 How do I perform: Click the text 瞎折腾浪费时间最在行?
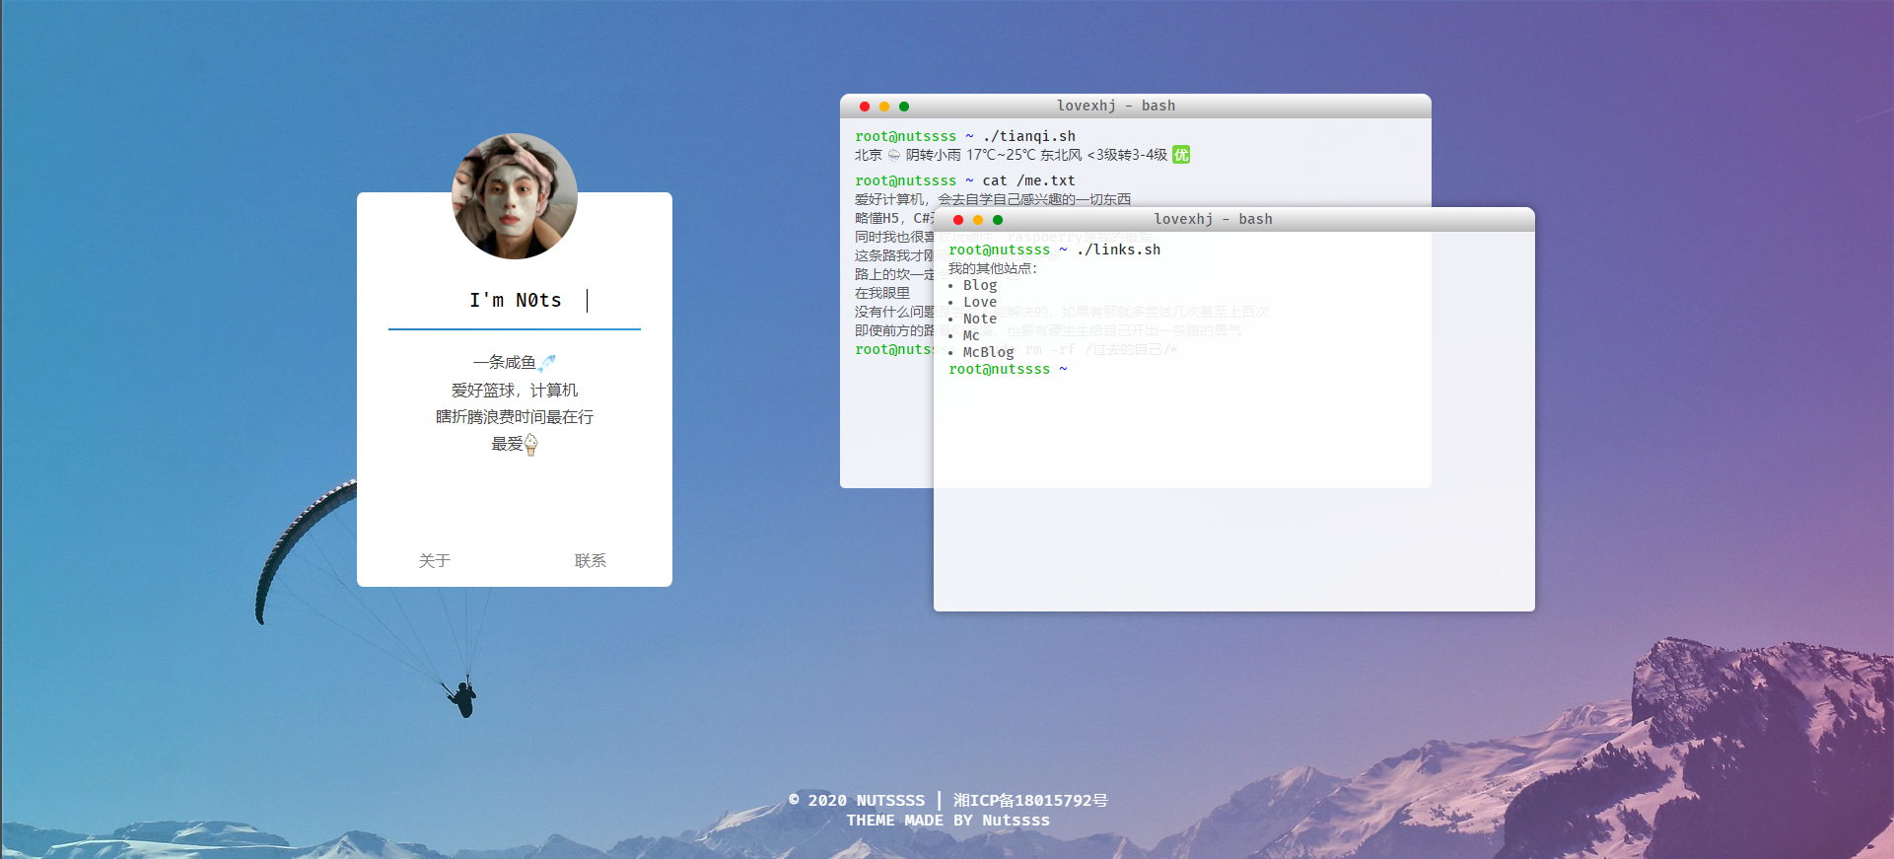[515, 417]
